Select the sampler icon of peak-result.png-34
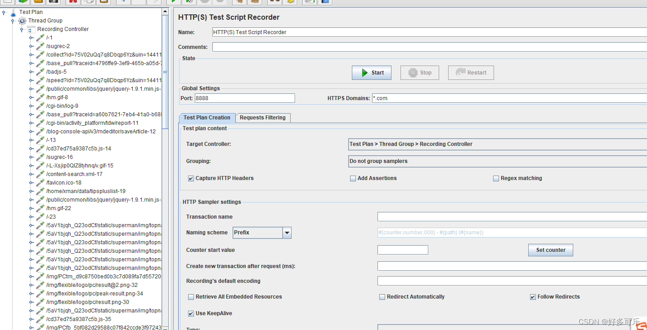 pos(40,294)
